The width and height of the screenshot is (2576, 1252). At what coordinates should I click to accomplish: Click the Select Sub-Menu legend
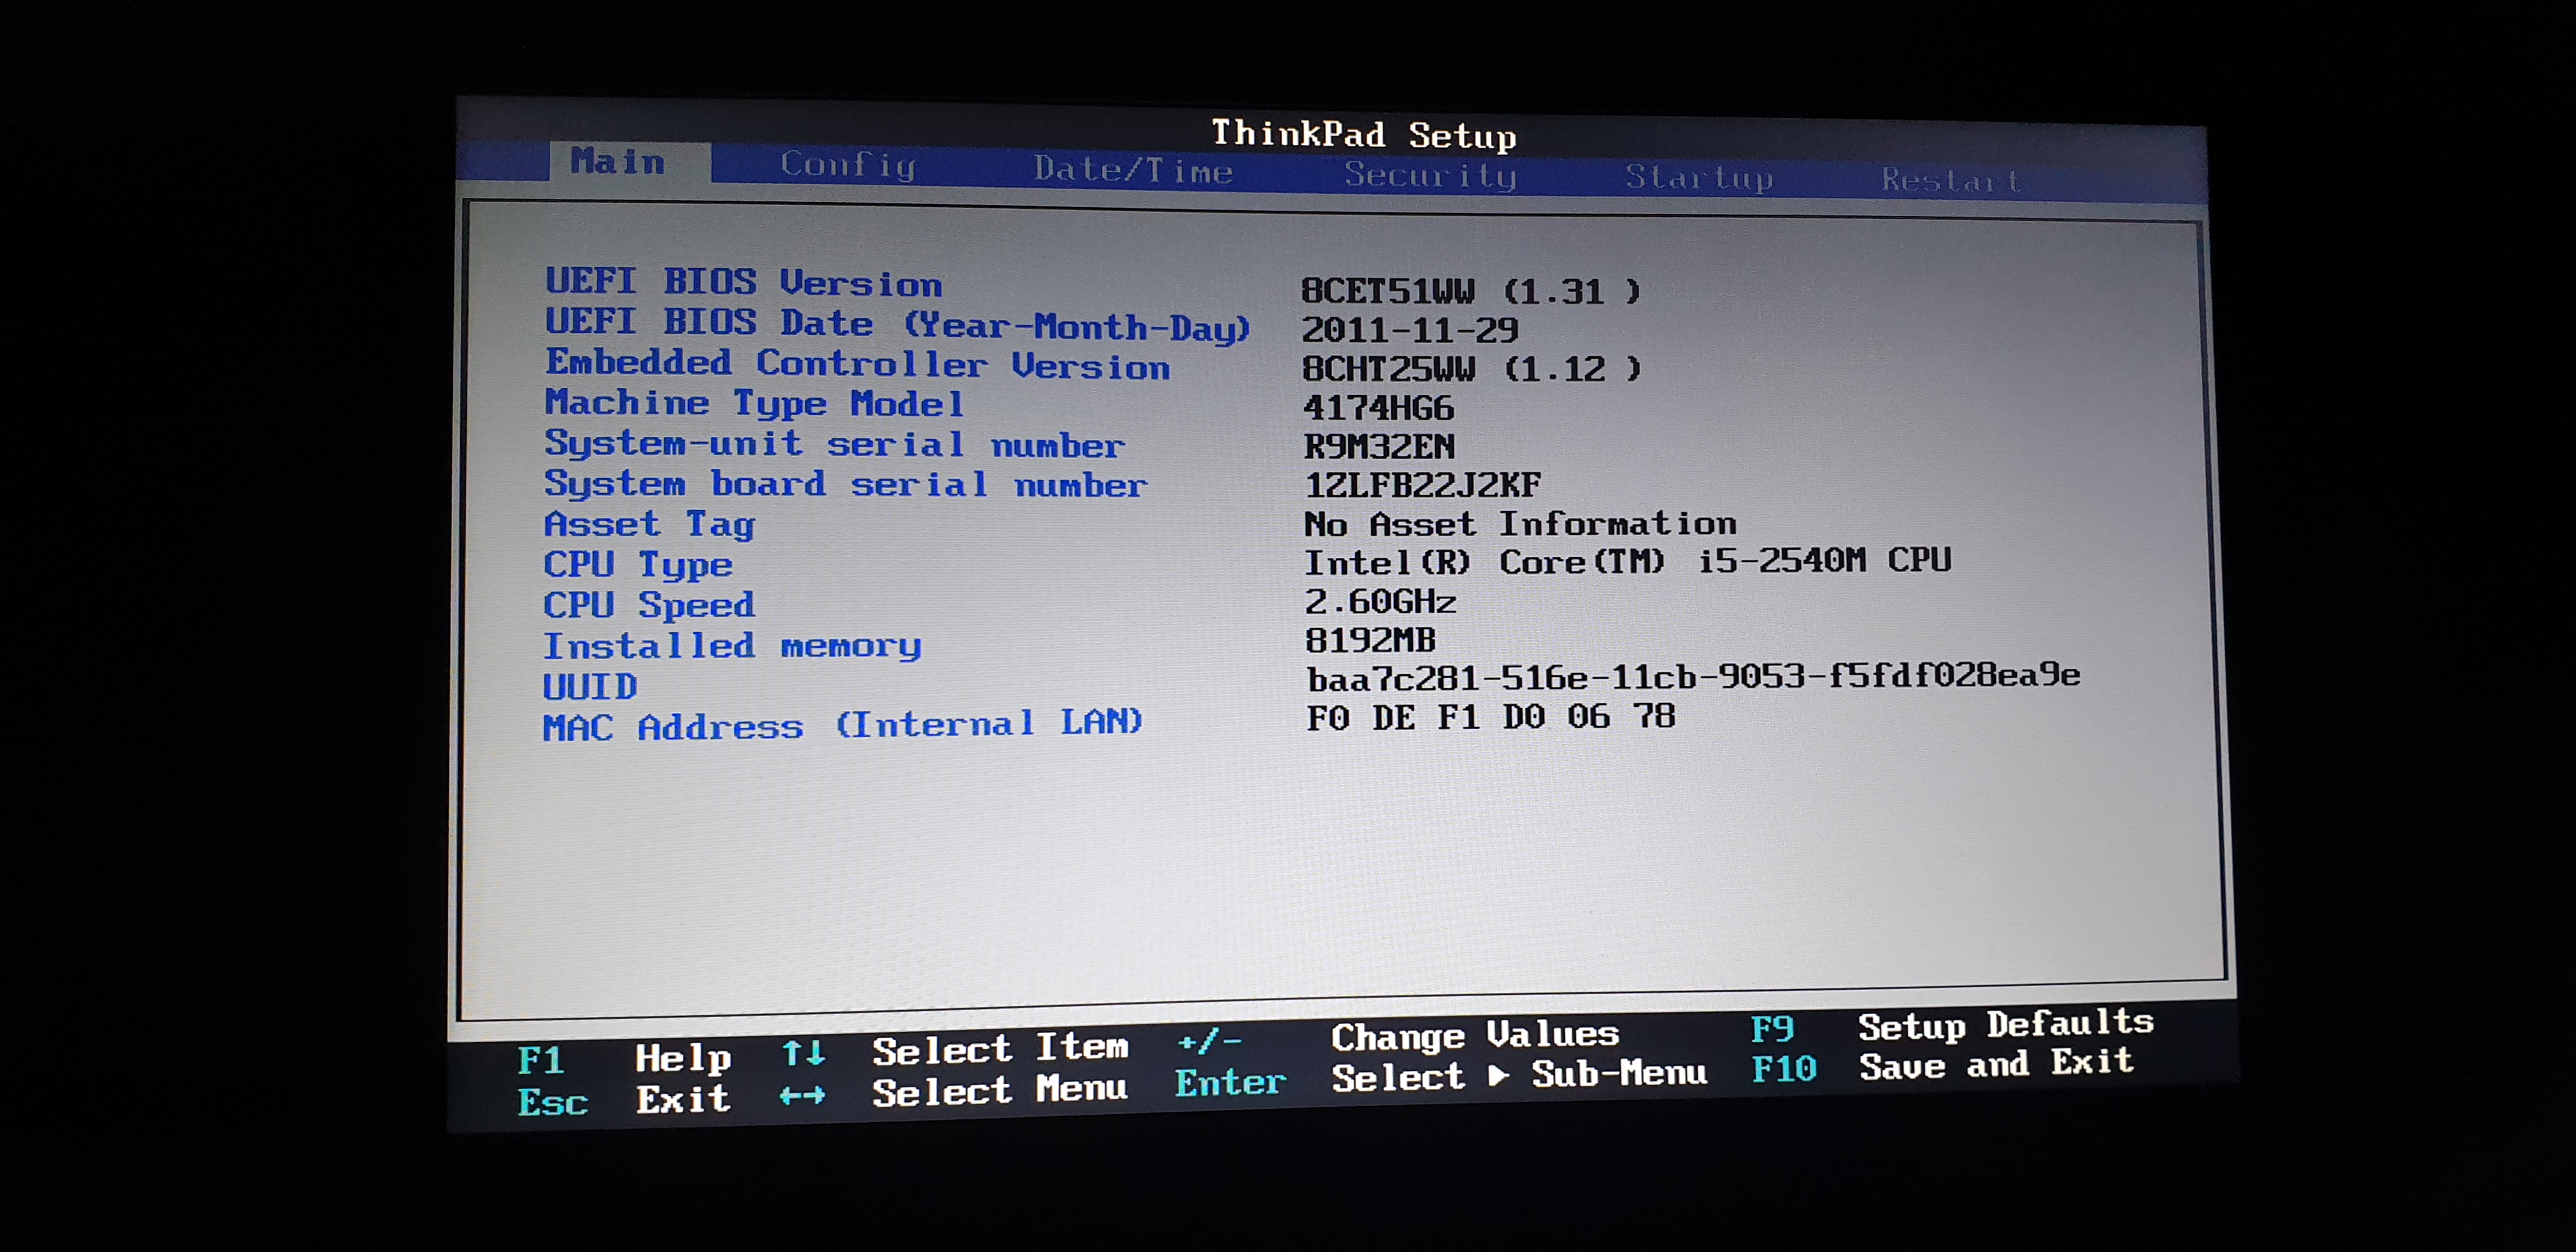pyautogui.click(x=1519, y=1076)
